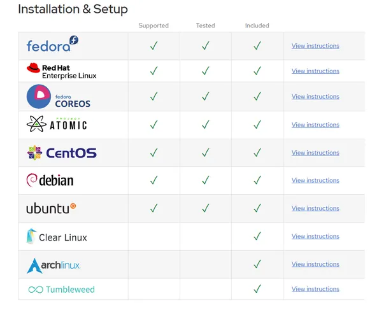Click Red Hat's Tested checkmark
Screen dimensions: 386x310
coord(206,71)
